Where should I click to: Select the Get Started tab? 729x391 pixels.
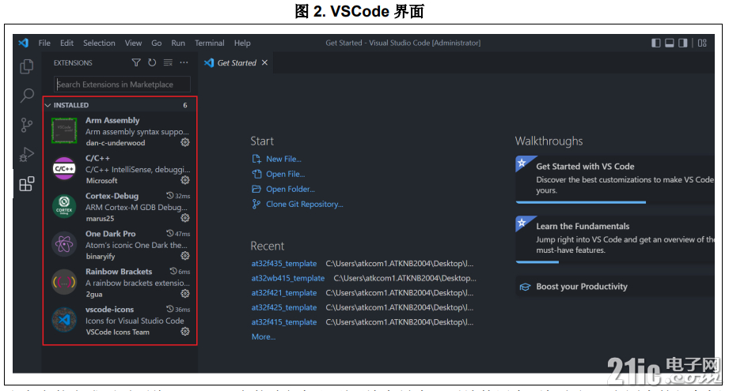tap(236, 62)
